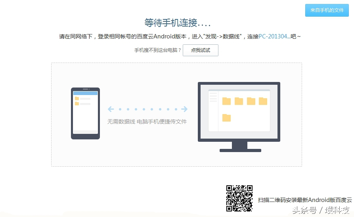Click 点我试试 button

click(x=201, y=50)
